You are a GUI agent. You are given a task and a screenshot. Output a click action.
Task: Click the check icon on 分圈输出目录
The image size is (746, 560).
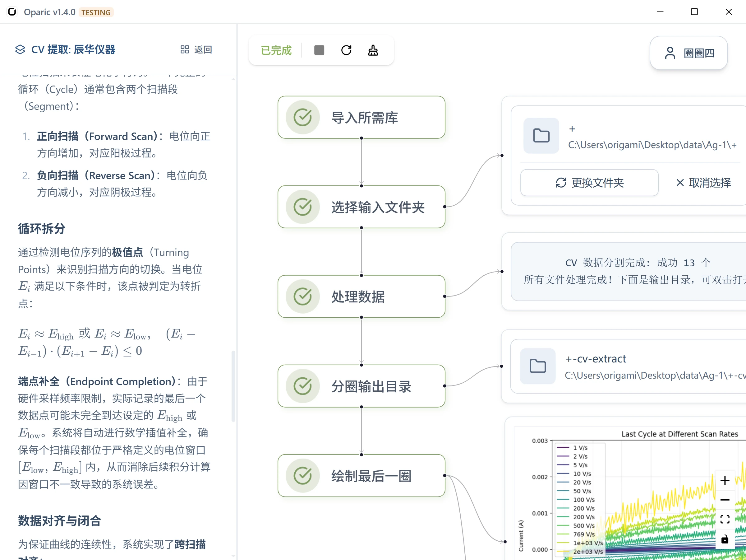302,386
